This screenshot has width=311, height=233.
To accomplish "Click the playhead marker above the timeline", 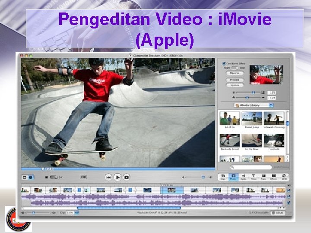I will click(162, 185).
